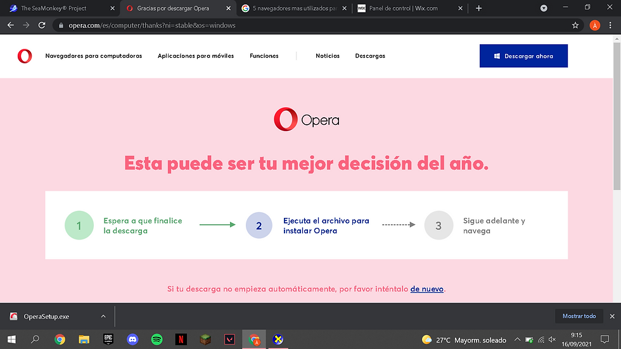Click the muted volume tray icon
Screen dimensions: 621x349
coord(553,339)
